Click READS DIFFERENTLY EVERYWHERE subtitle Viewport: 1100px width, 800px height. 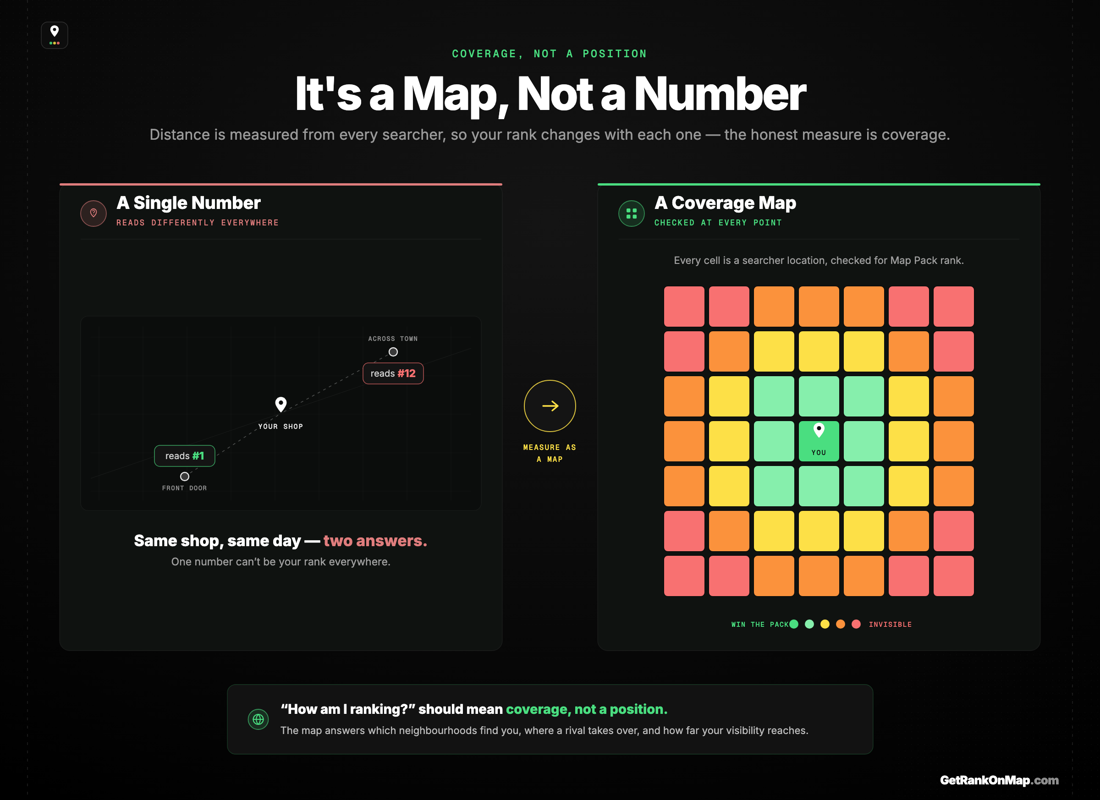(x=198, y=223)
